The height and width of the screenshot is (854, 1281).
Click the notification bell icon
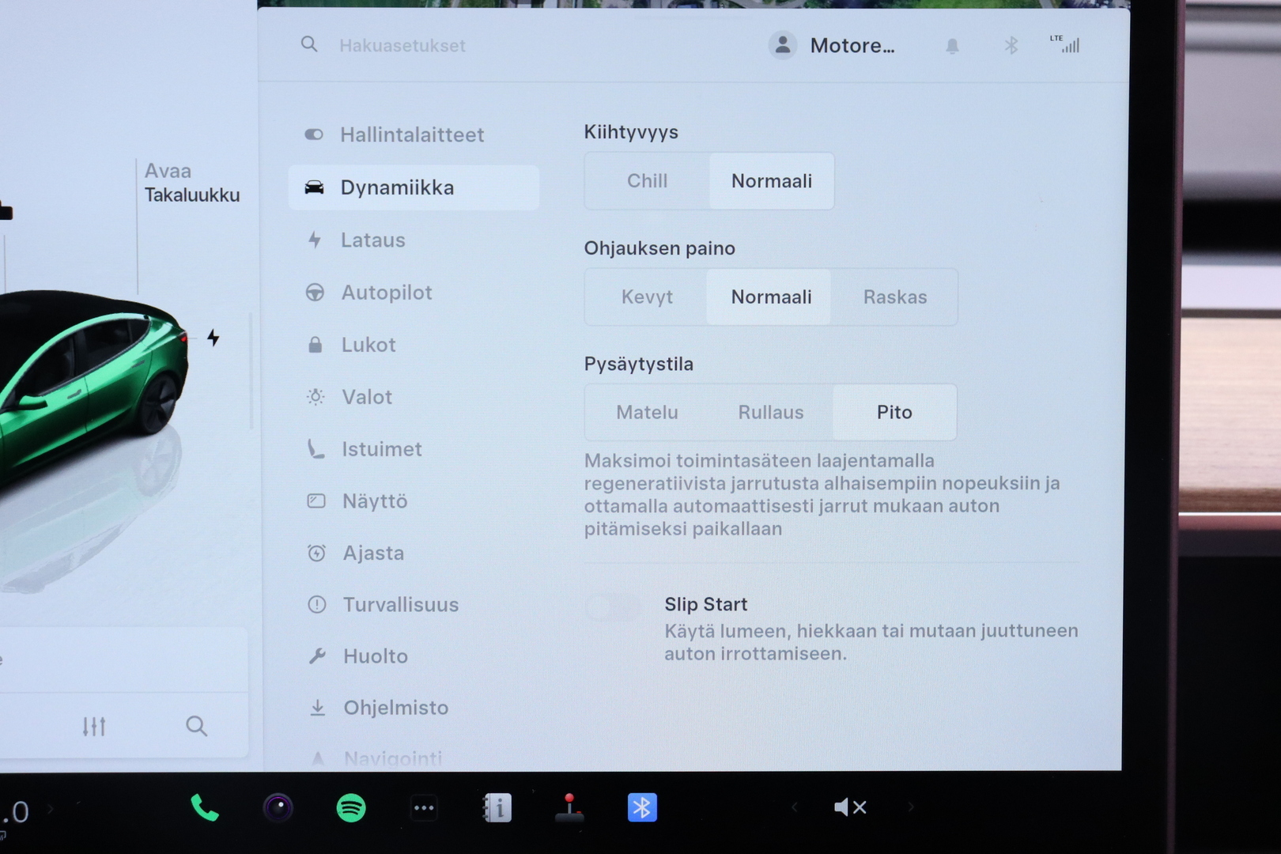pyautogui.click(x=952, y=46)
